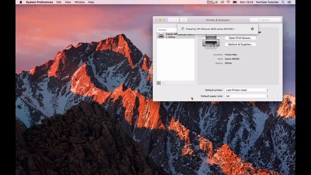
Task: Click the Wi-Fi status icon
Action: (228, 2)
